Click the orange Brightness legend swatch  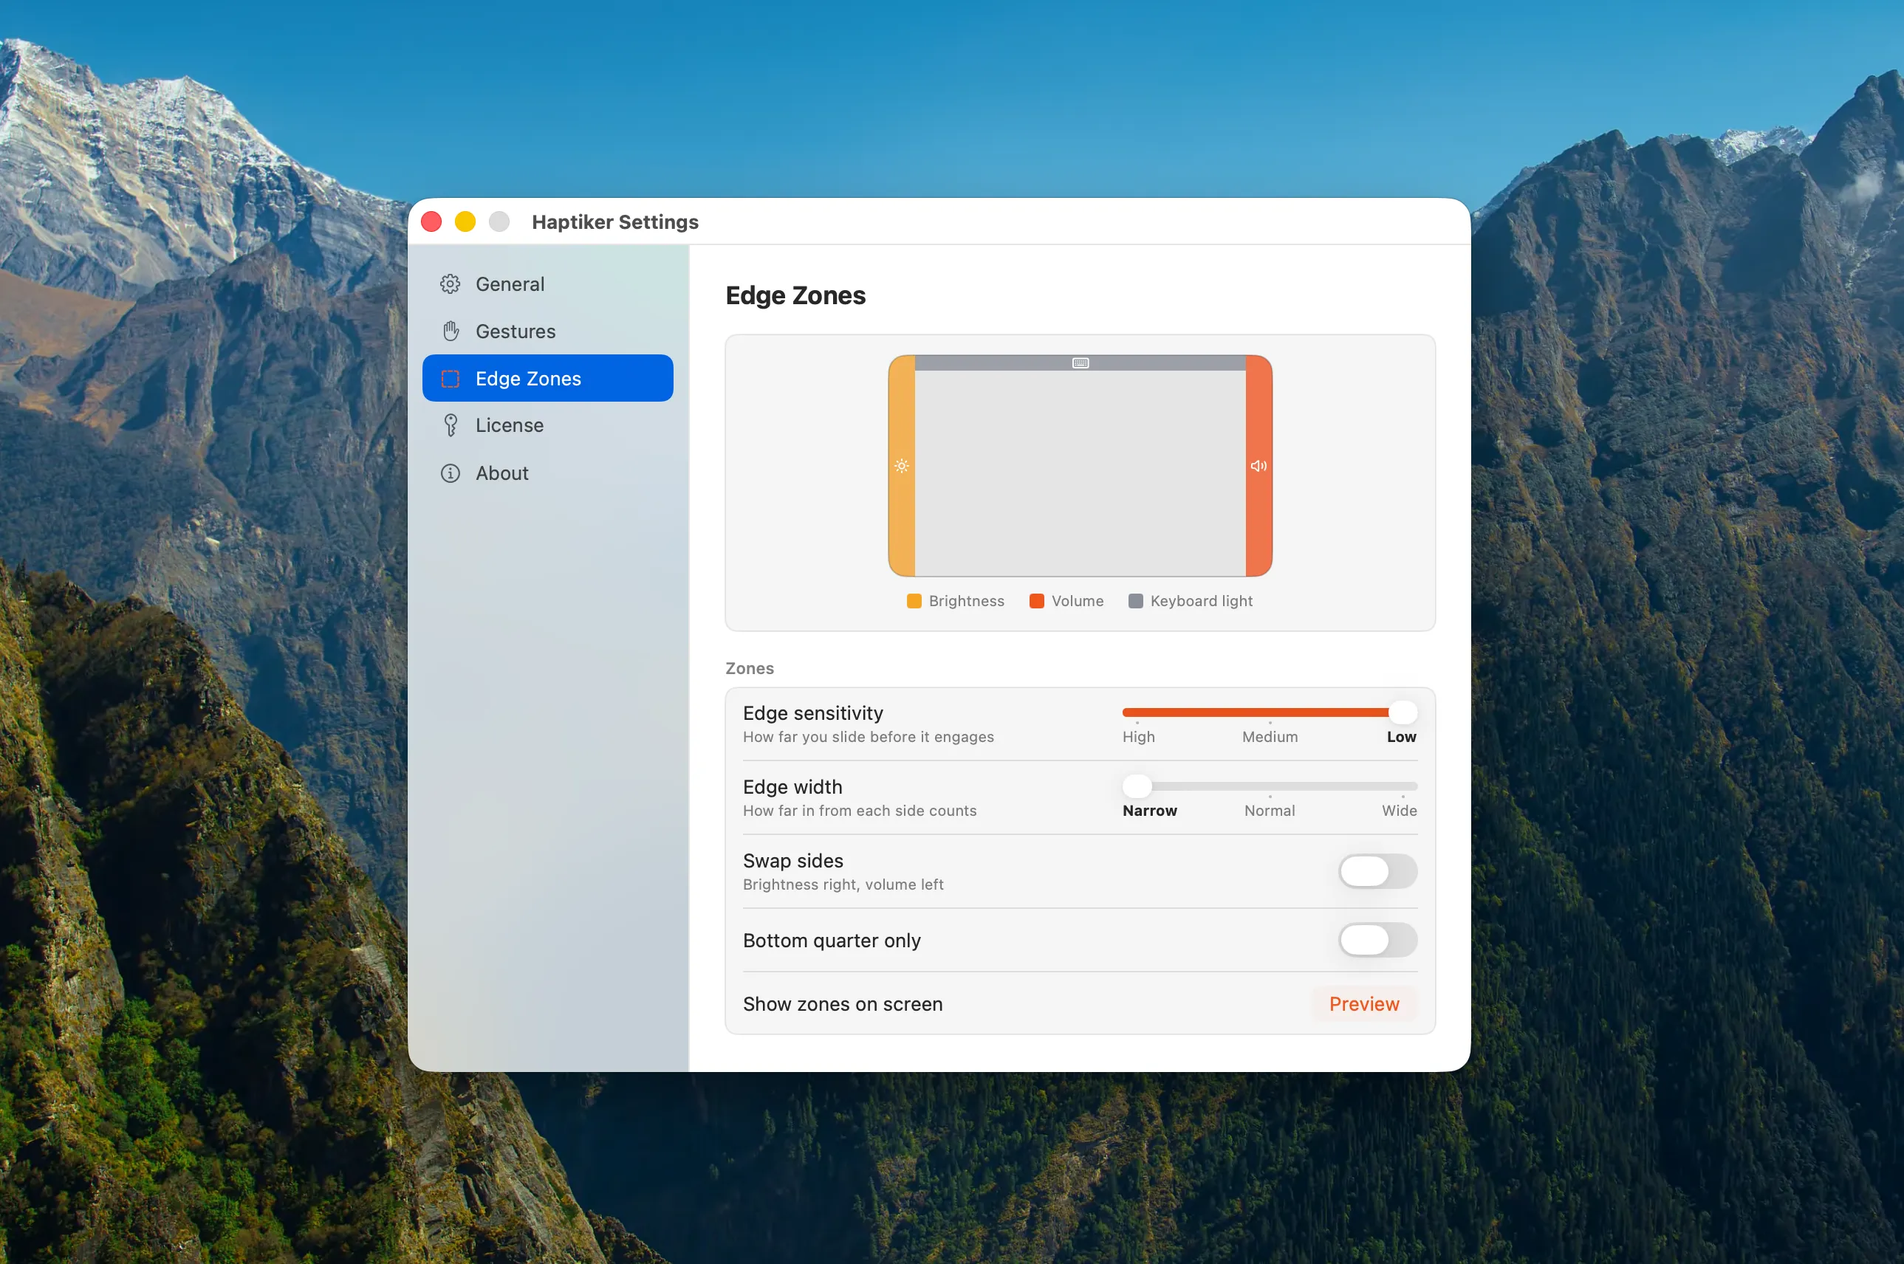click(914, 602)
